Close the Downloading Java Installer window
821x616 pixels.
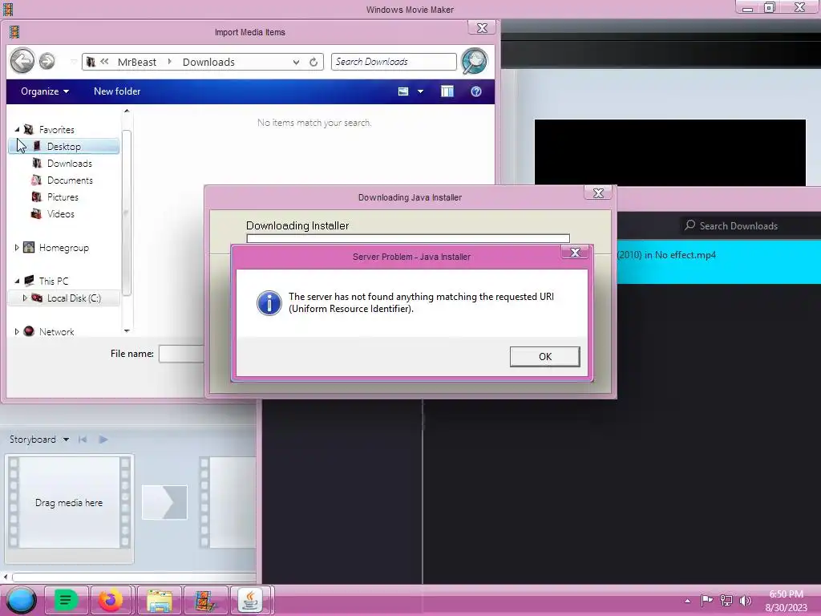[598, 192]
